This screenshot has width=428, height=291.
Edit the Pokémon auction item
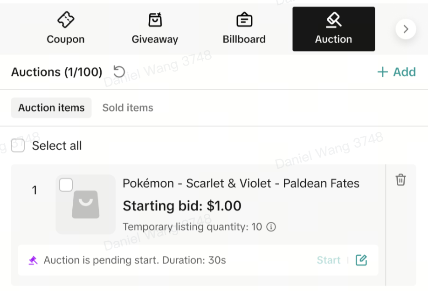[361, 260]
